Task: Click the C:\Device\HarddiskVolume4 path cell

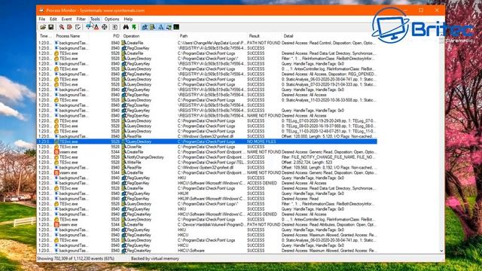Action: 212,224
